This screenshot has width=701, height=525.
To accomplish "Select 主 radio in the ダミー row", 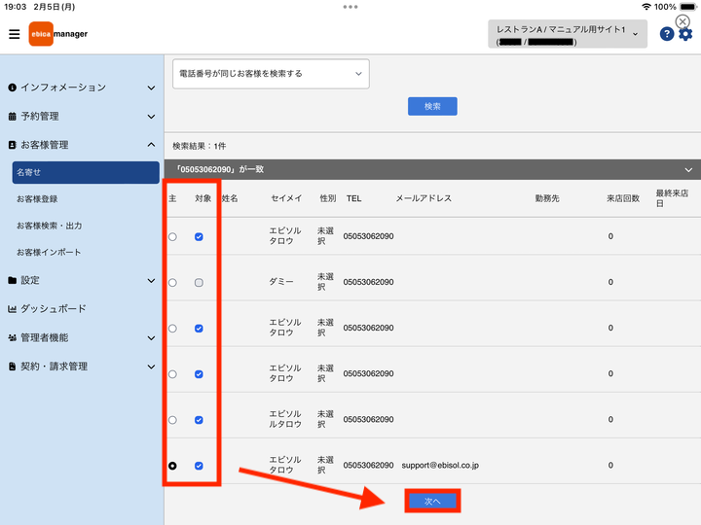I will pyautogui.click(x=172, y=283).
